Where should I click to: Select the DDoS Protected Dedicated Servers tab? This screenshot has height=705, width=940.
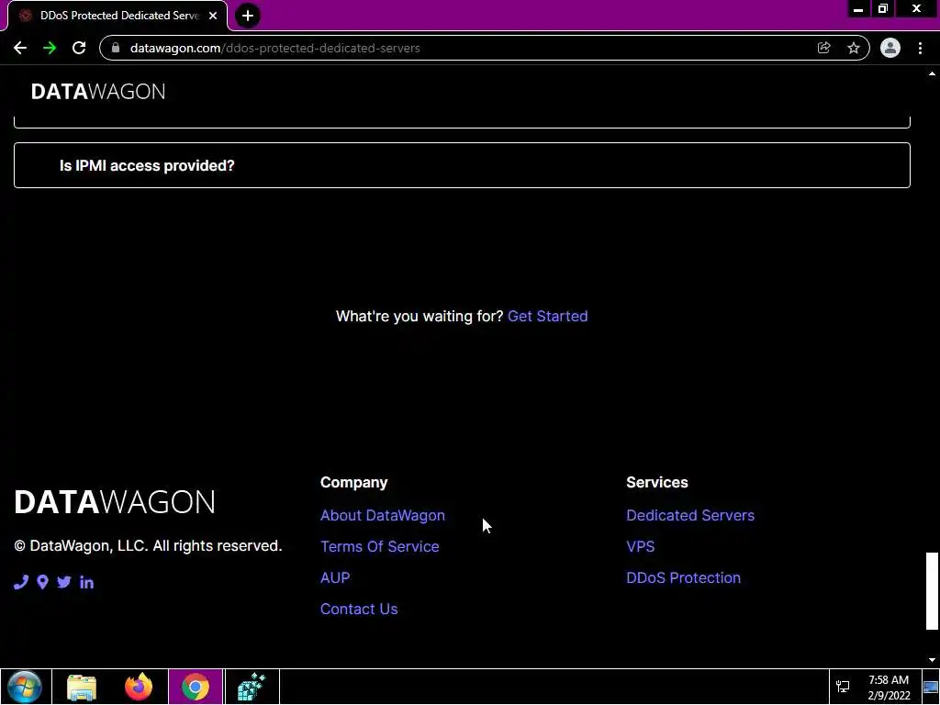117,16
